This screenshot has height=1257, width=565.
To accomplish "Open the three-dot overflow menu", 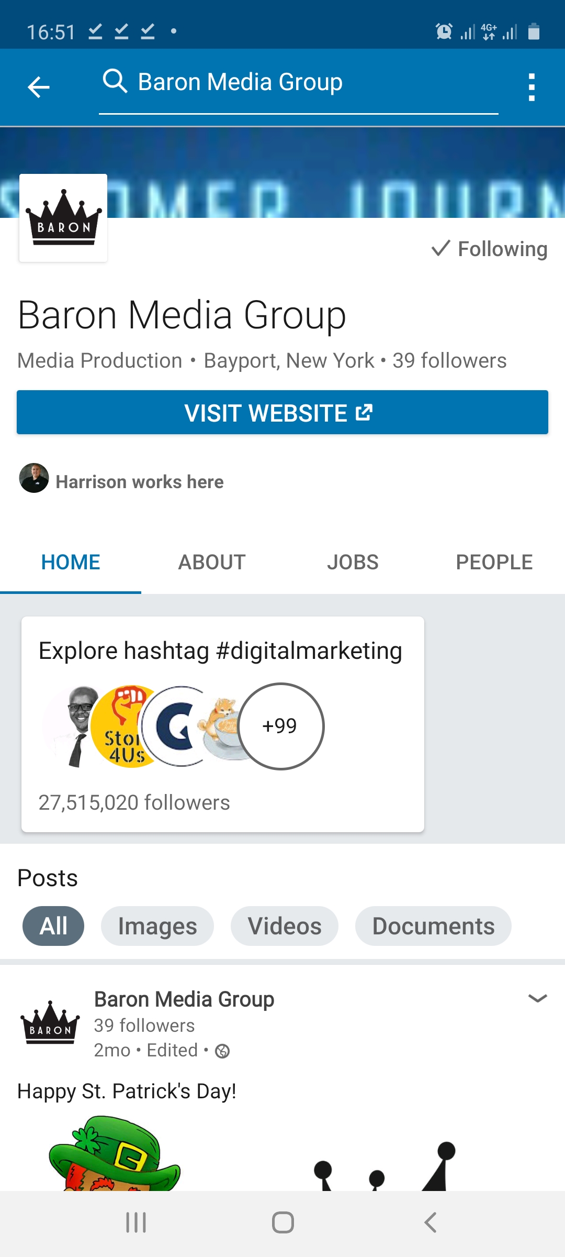I will point(532,87).
